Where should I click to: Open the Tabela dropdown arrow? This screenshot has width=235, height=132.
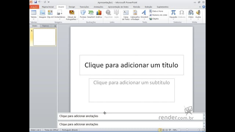33,19
